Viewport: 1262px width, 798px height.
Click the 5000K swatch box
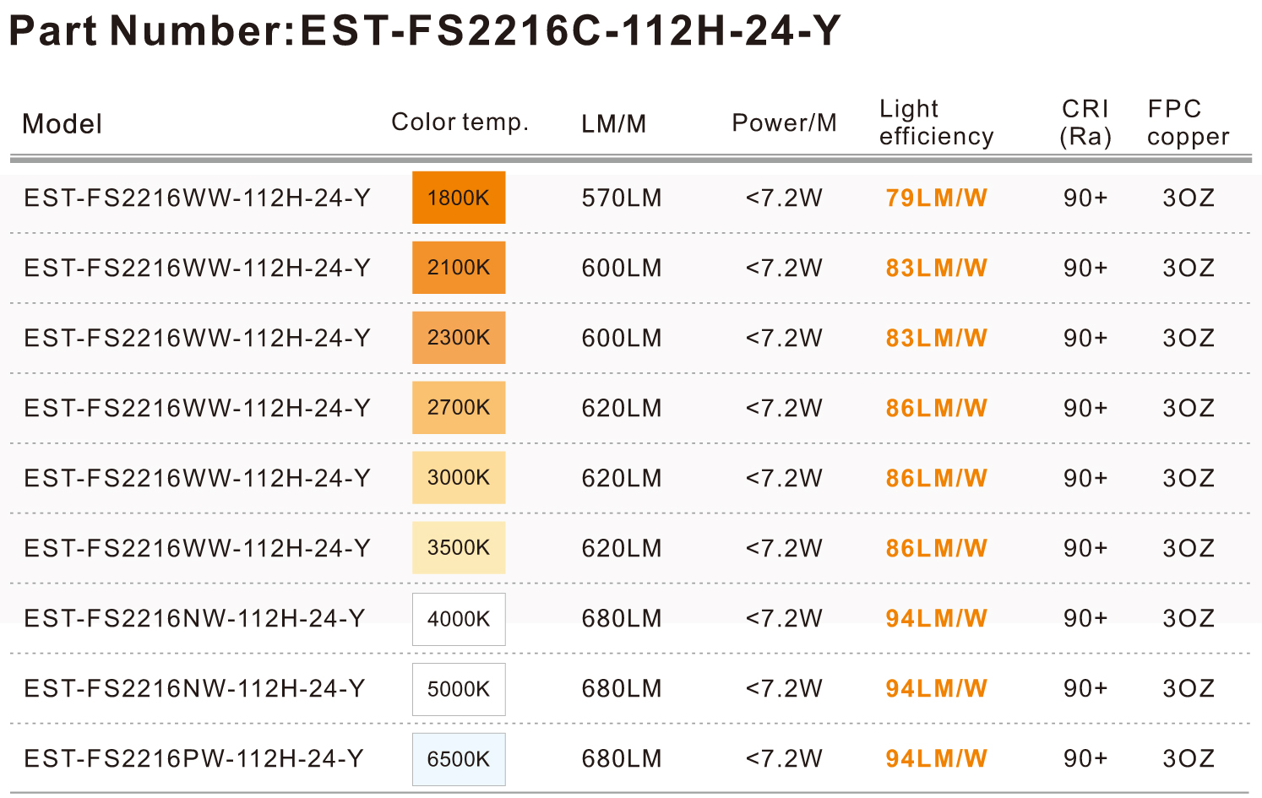coord(459,689)
